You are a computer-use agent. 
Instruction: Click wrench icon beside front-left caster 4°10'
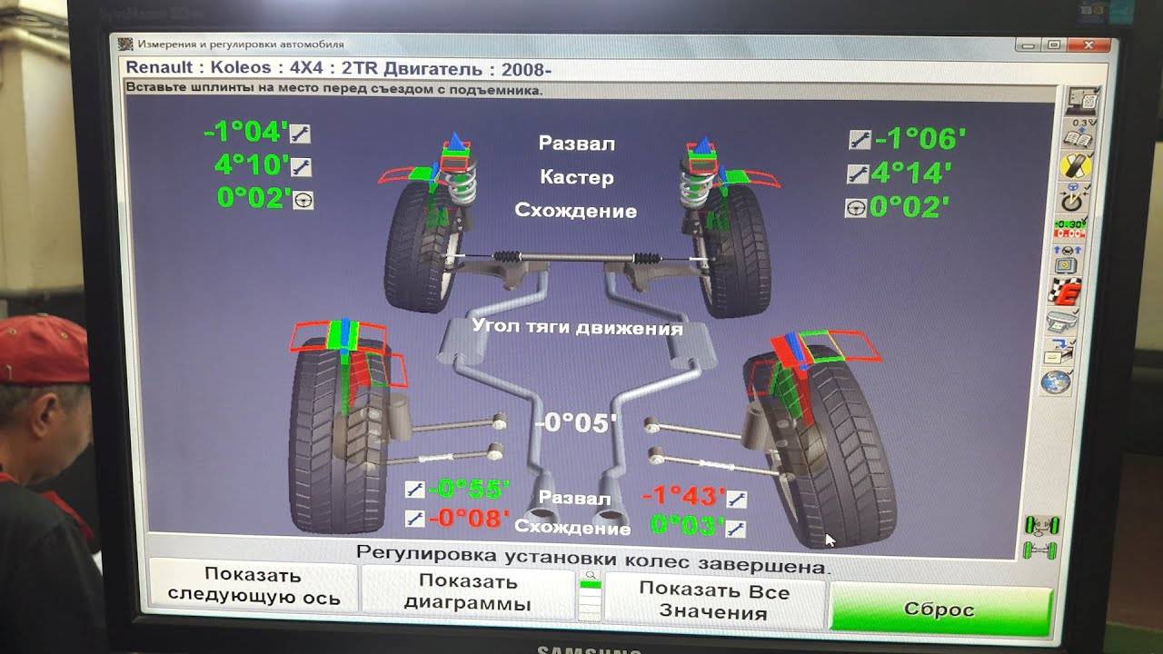tap(302, 167)
